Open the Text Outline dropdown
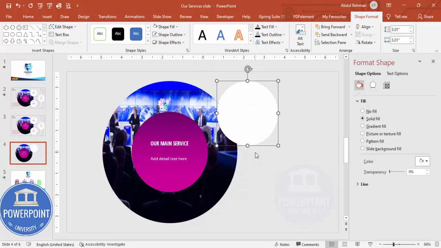Screen dimensions: 441x248 click(270, 35)
